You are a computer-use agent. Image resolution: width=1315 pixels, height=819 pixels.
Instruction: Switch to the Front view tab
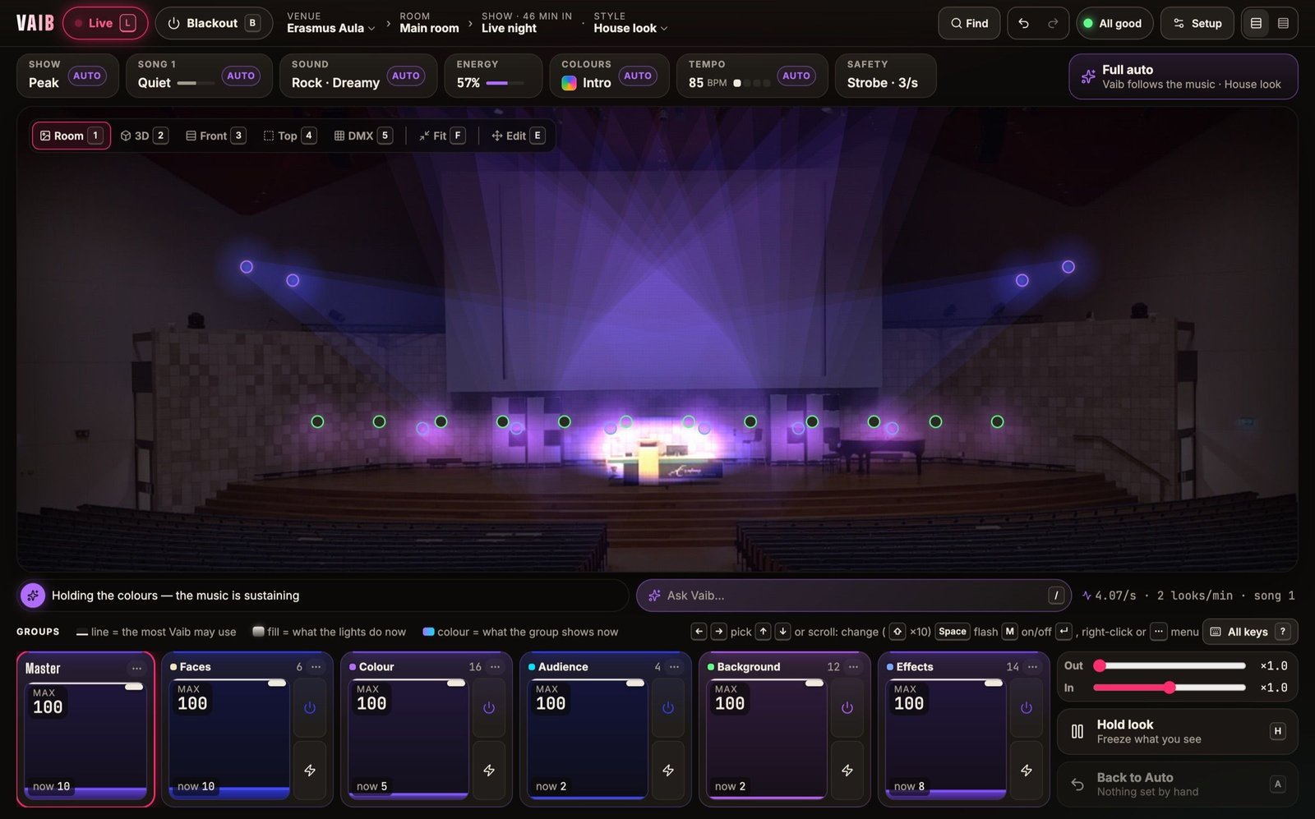(215, 136)
